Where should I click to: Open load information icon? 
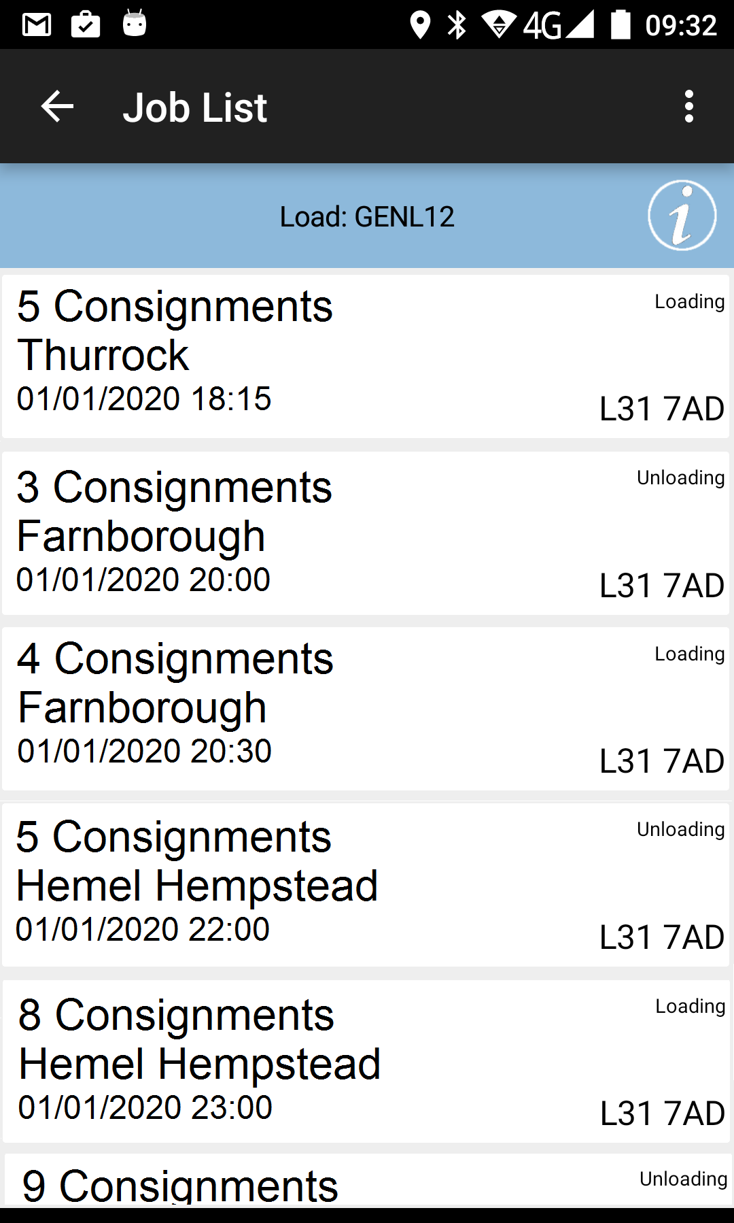click(x=682, y=216)
